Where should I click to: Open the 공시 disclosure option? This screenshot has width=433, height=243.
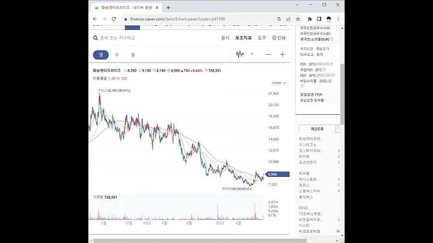pyautogui.click(x=225, y=38)
